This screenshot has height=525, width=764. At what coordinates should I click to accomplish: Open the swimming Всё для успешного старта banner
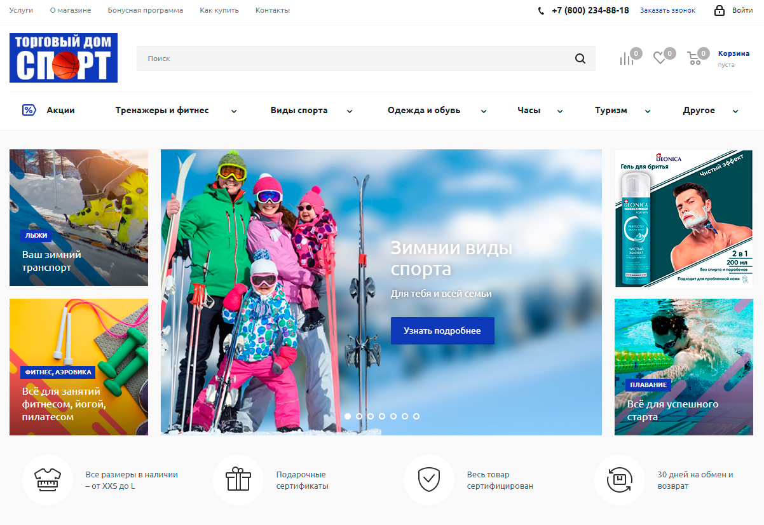(683, 367)
